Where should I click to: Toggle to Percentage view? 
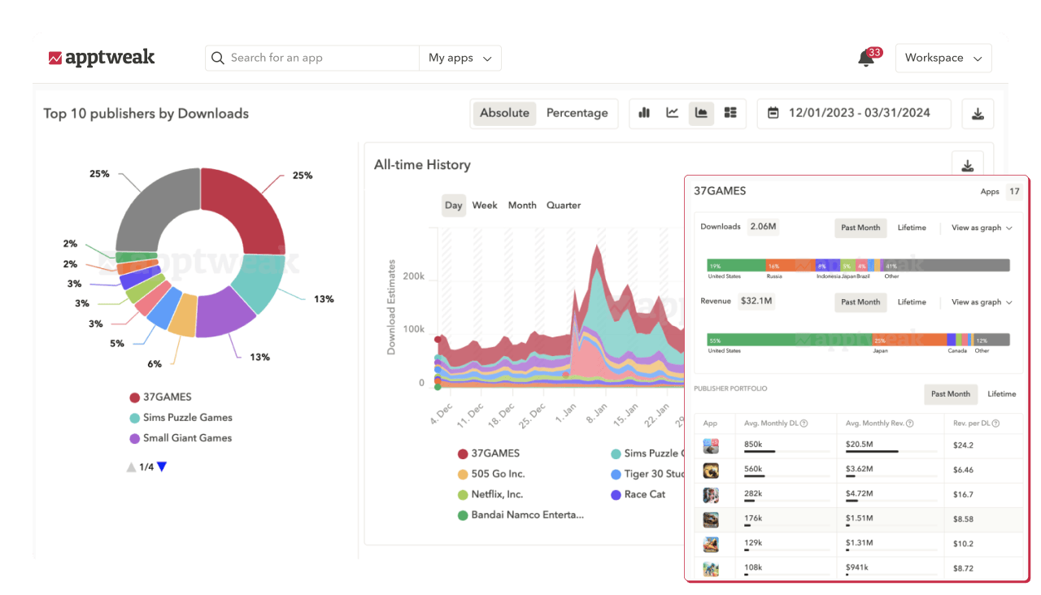click(x=577, y=113)
